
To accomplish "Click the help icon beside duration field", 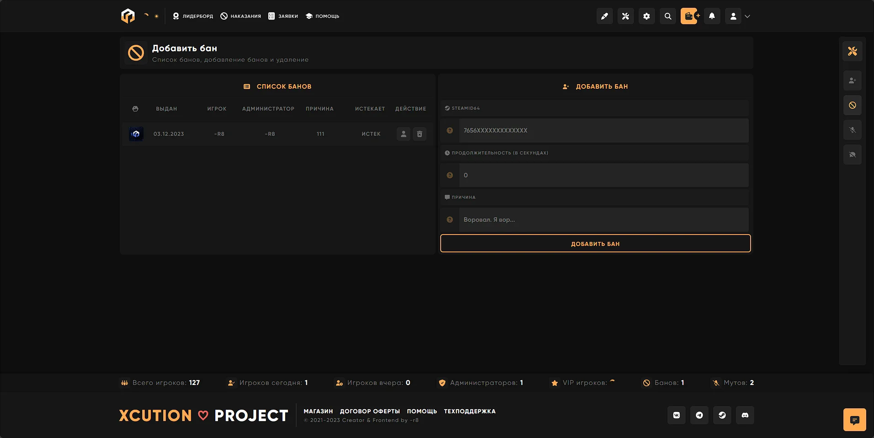I will (450, 176).
